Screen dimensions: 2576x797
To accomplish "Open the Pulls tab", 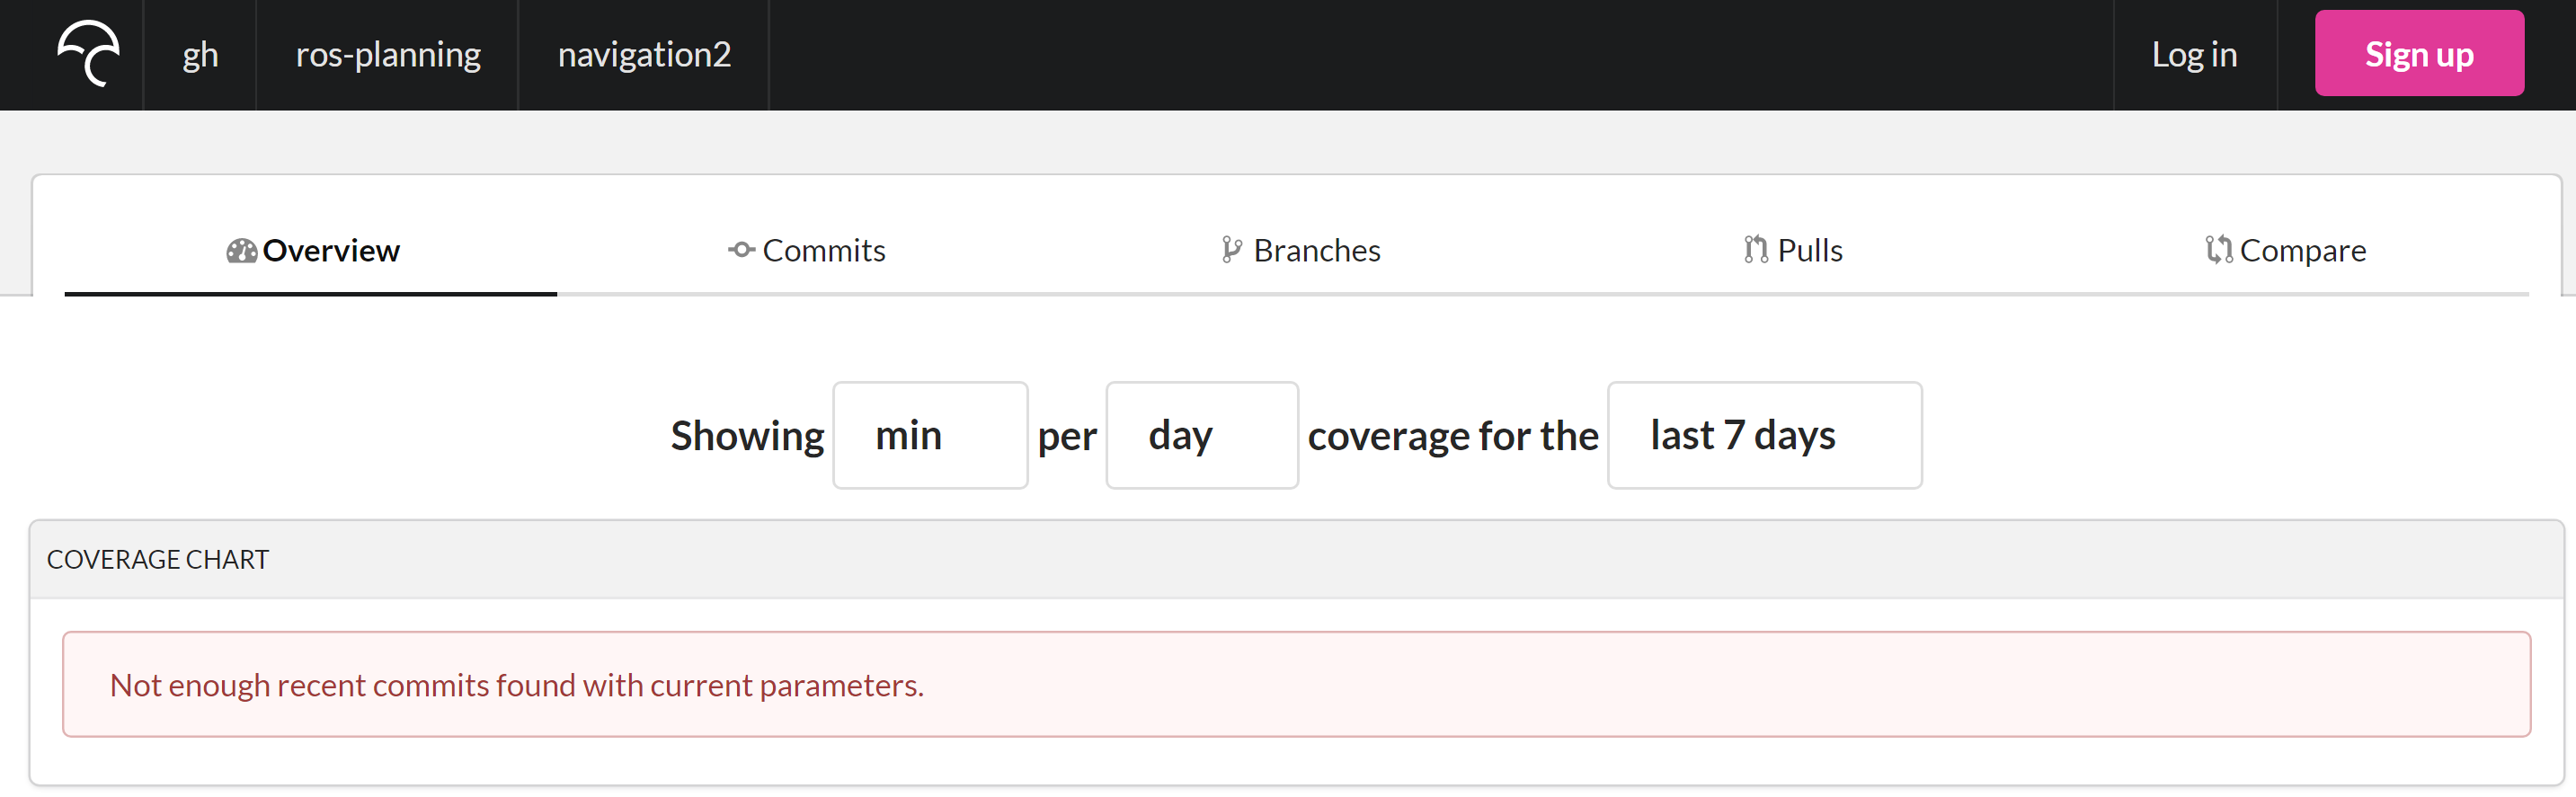I will 1809,251.
